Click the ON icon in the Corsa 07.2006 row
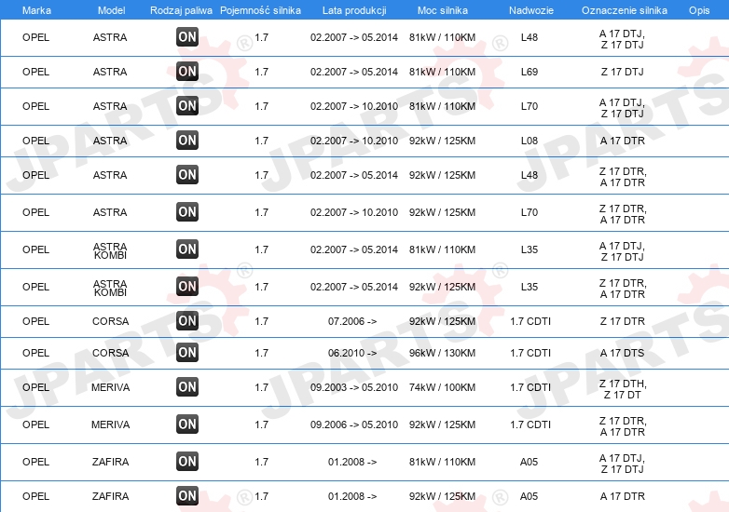729x512 pixels. click(x=187, y=321)
